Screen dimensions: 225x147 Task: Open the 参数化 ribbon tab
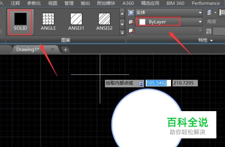point(34,3)
